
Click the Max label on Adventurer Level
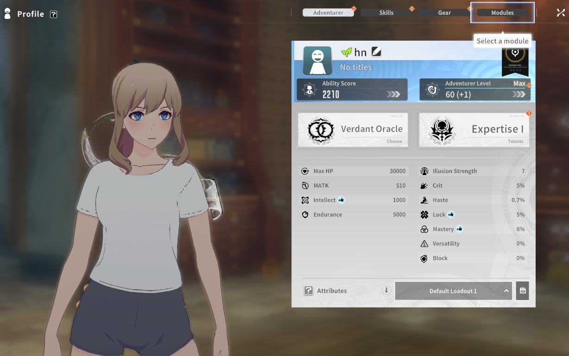pyautogui.click(x=519, y=84)
